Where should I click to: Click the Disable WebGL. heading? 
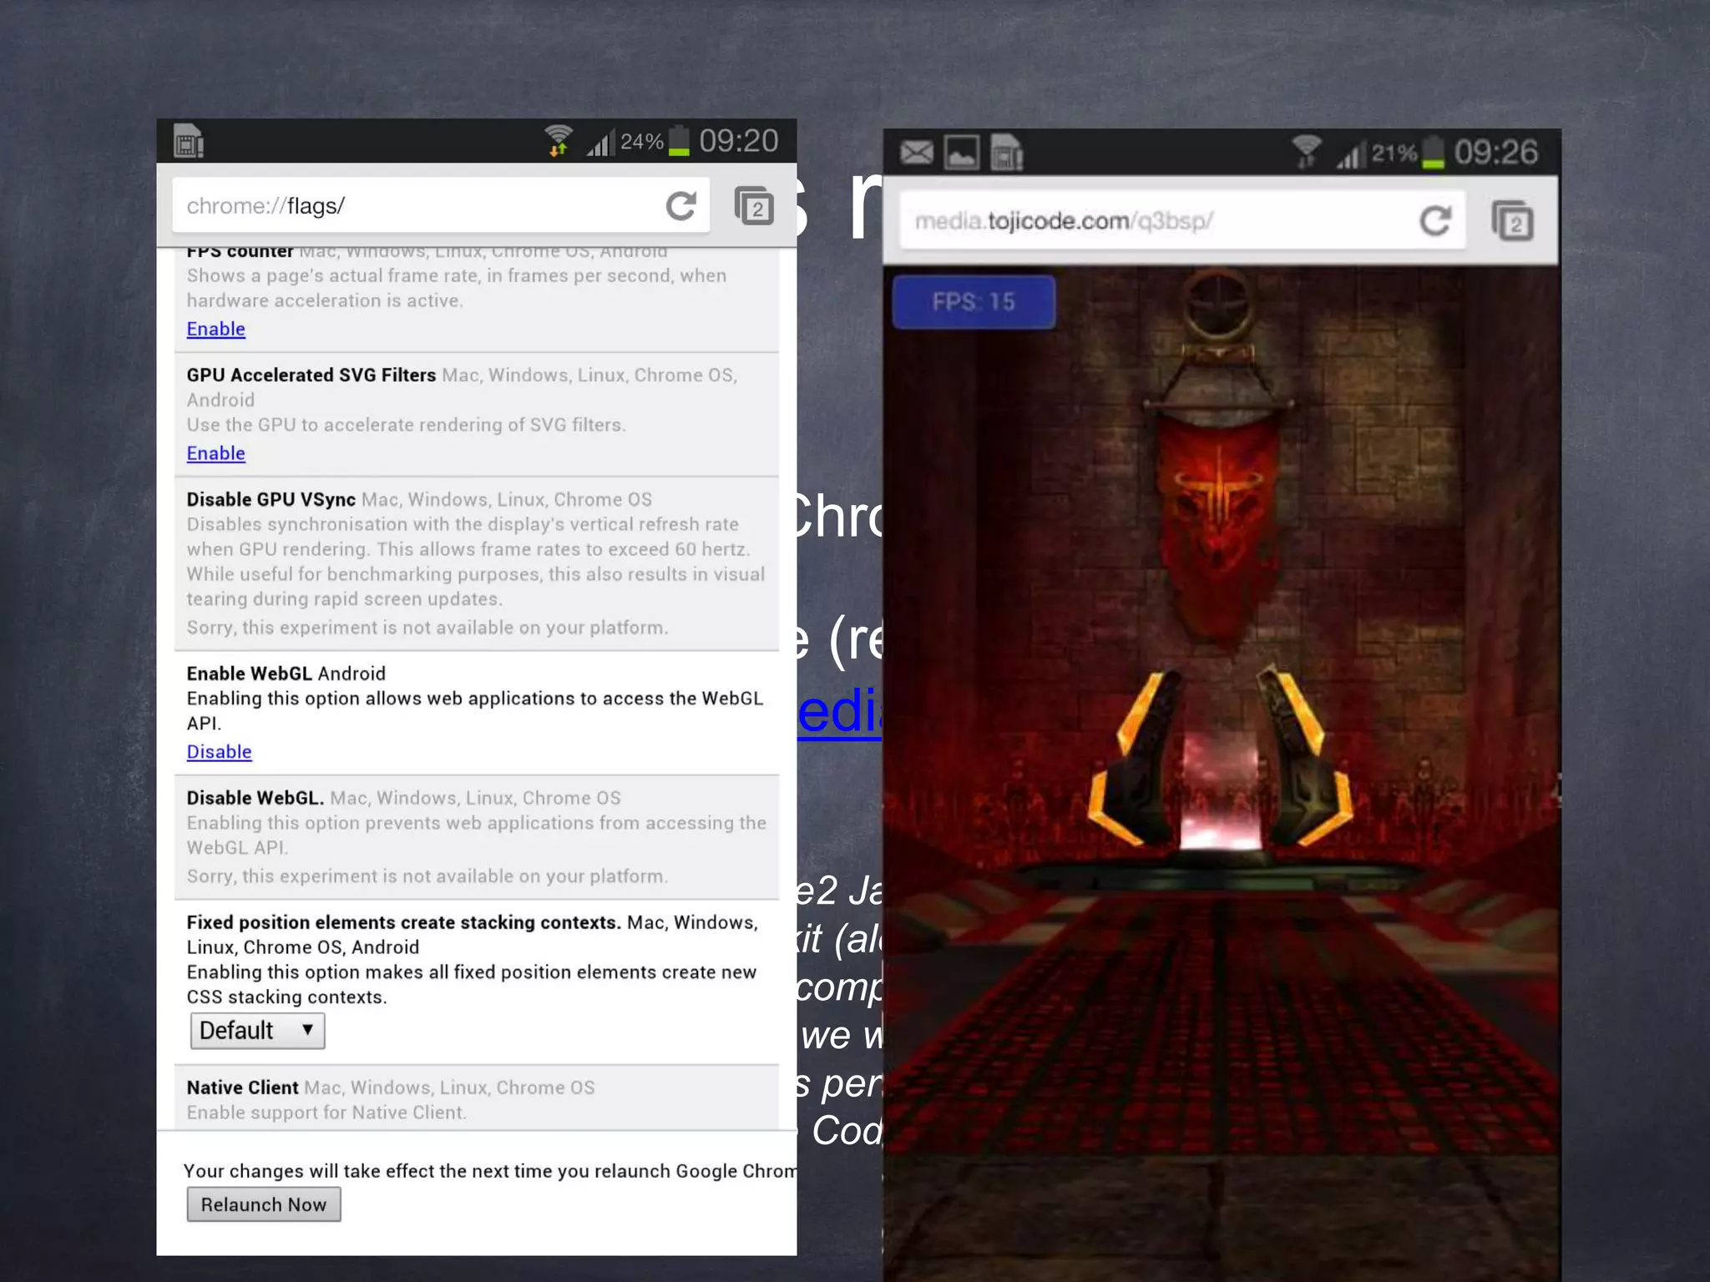pos(255,798)
